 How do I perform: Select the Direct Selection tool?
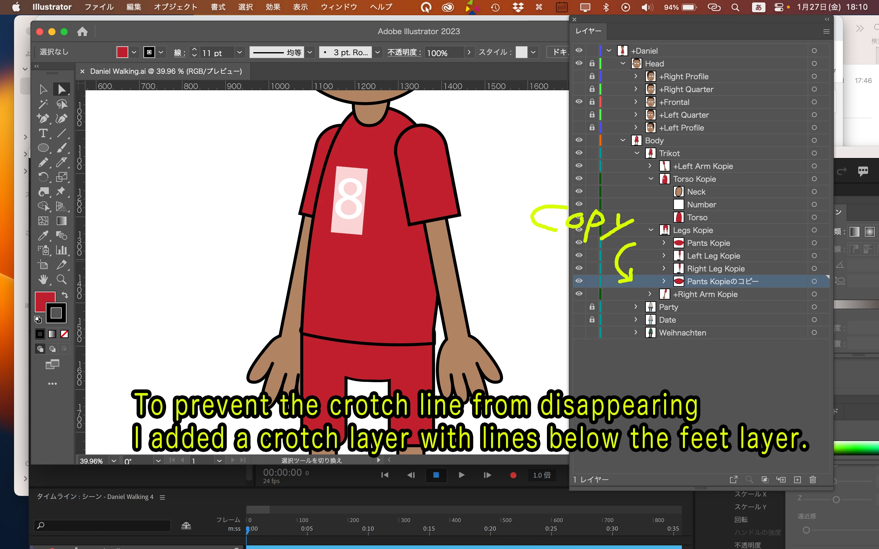[61, 89]
